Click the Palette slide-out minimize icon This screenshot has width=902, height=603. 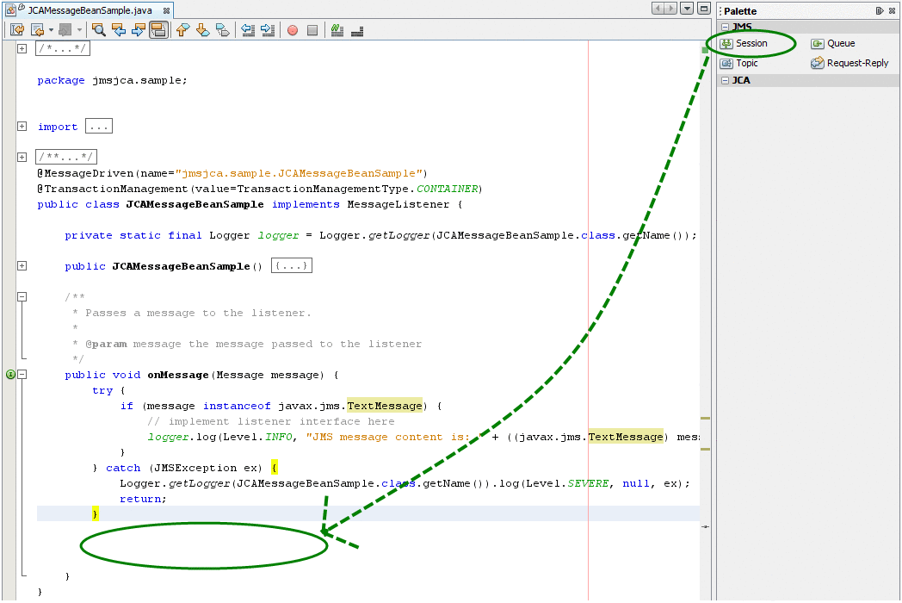pos(880,10)
